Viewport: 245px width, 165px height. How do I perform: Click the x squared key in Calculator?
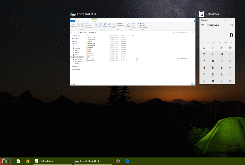click(221, 48)
